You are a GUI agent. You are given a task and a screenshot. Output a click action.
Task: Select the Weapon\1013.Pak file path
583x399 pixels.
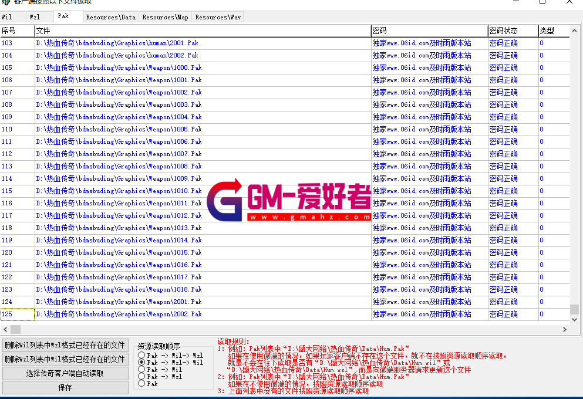tap(119, 228)
